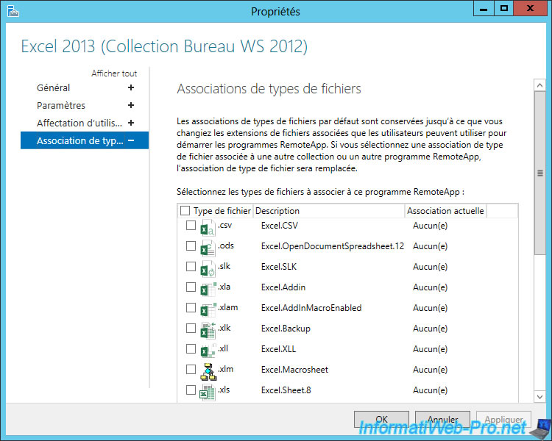Toggle the select-all checkbox in table header
This screenshot has height=441, width=552.
[185, 211]
